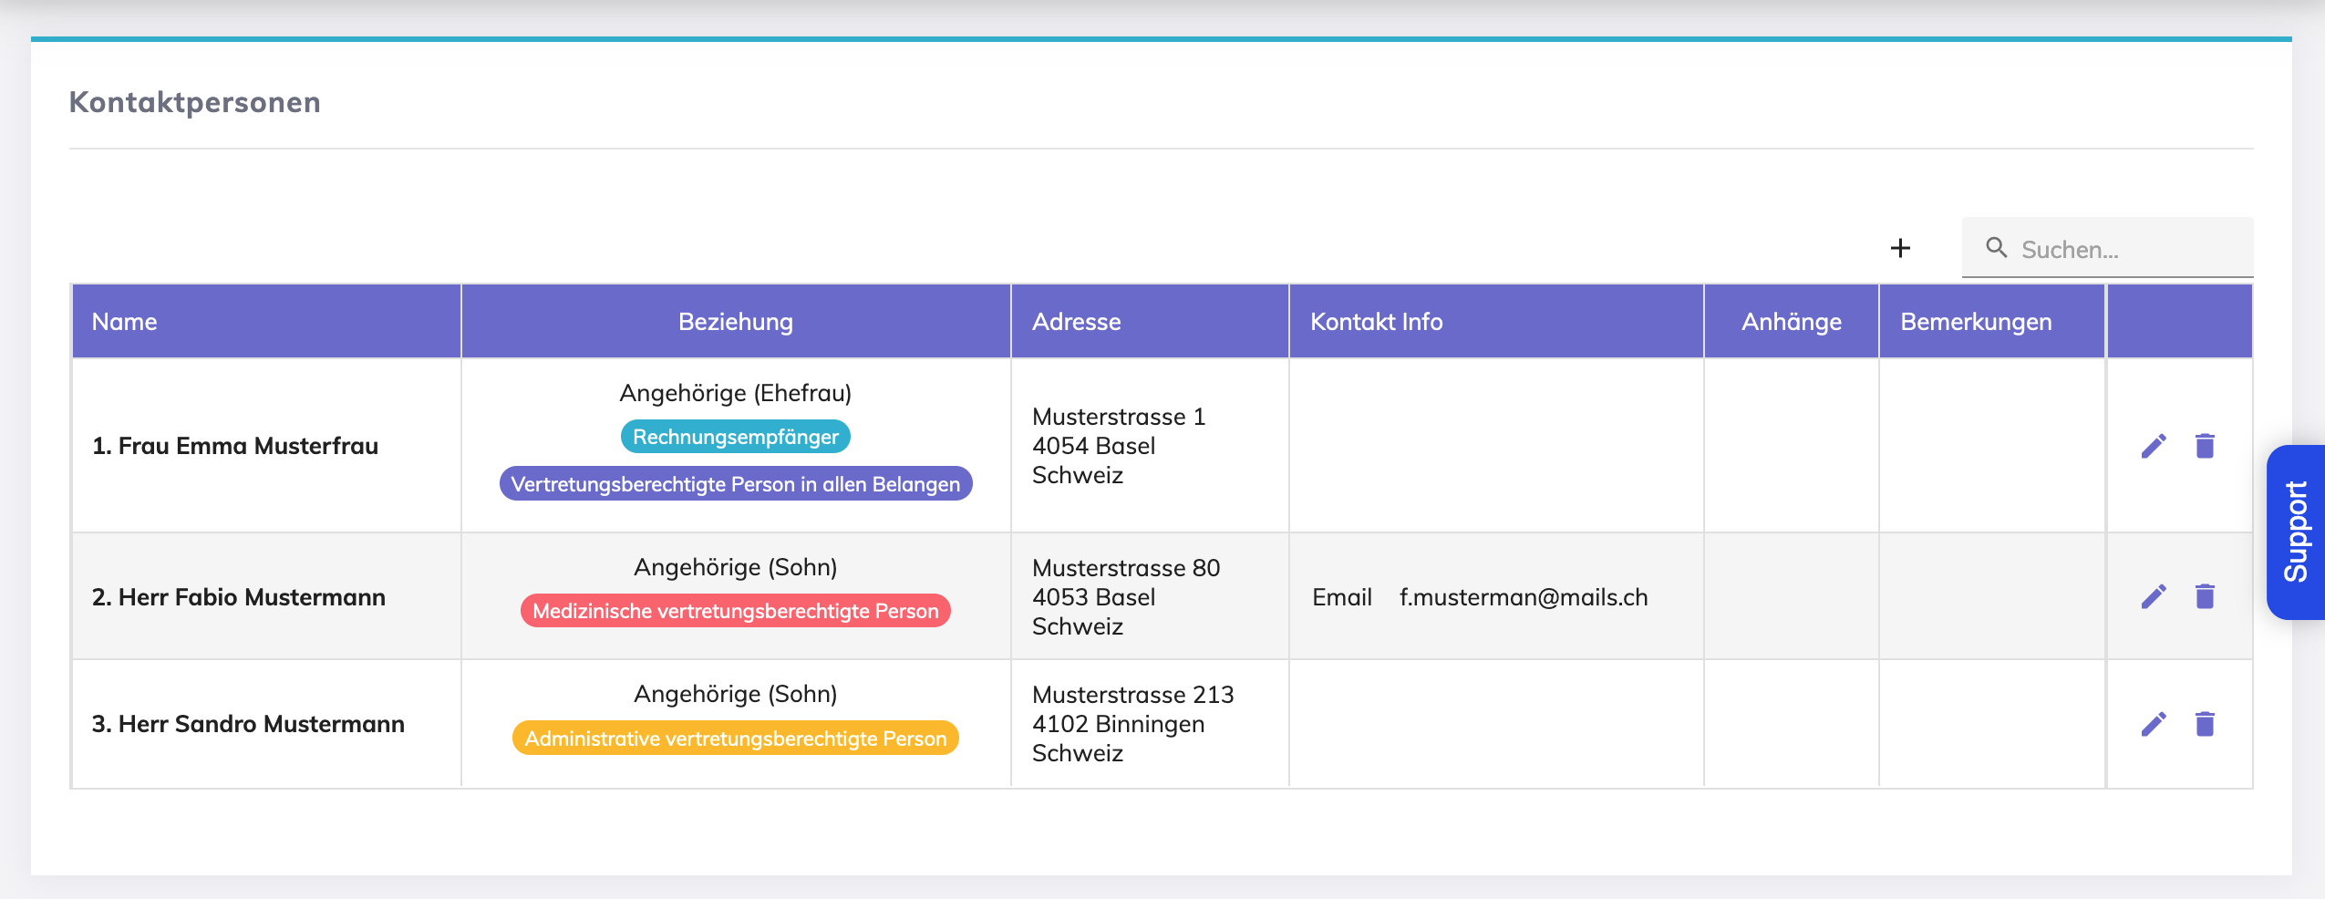This screenshot has width=2325, height=899.
Task: Delete Frau Emma Musterfrau with trash icon
Action: click(2205, 446)
